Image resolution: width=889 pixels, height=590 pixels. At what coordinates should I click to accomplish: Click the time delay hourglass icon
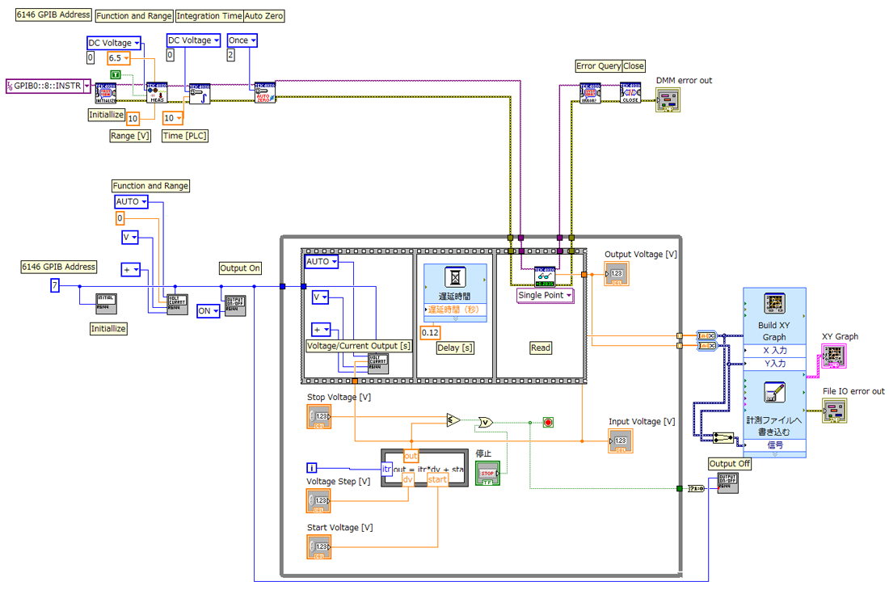pos(455,278)
